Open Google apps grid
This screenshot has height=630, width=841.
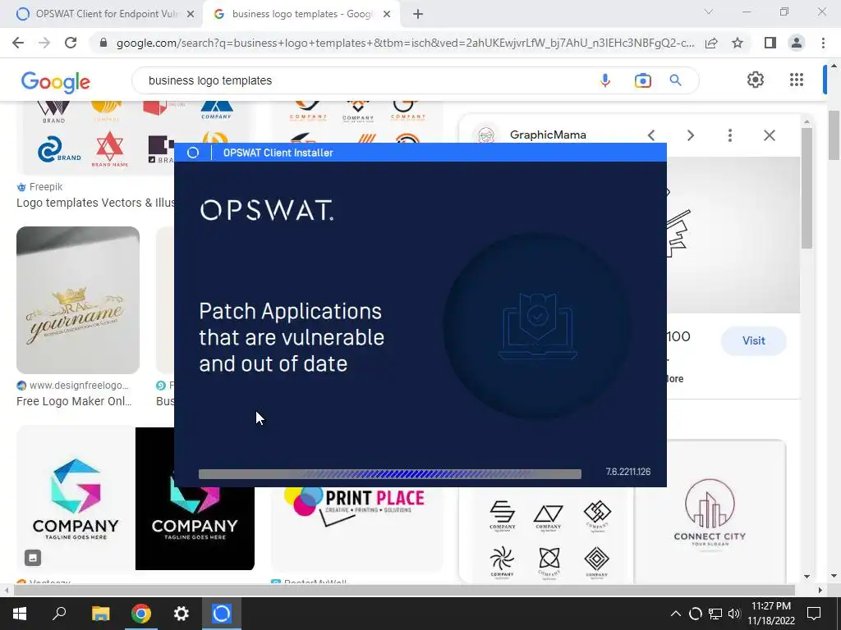pos(797,80)
